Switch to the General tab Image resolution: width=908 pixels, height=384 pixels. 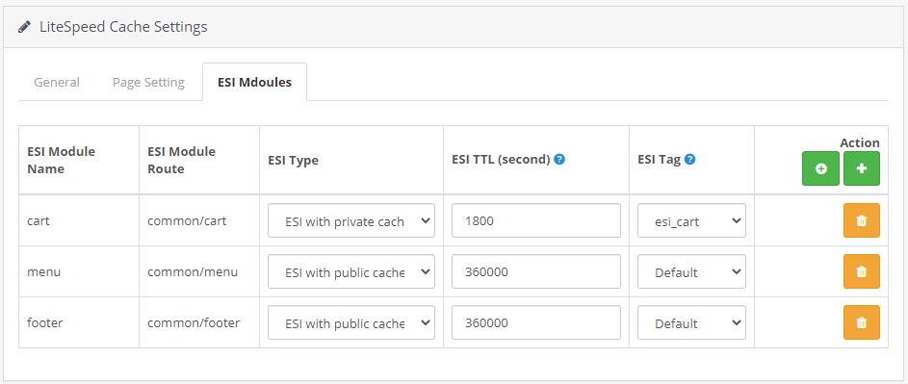[57, 82]
